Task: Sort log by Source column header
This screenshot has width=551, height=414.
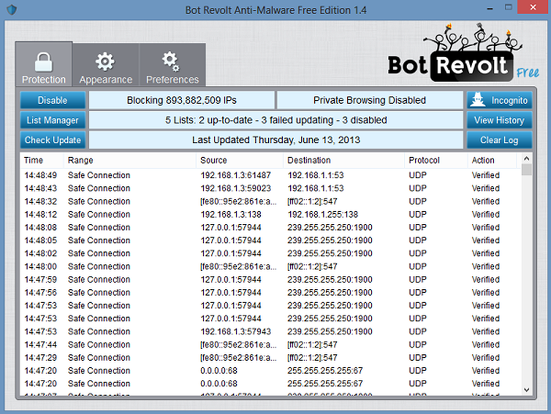Action: click(x=214, y=160)
